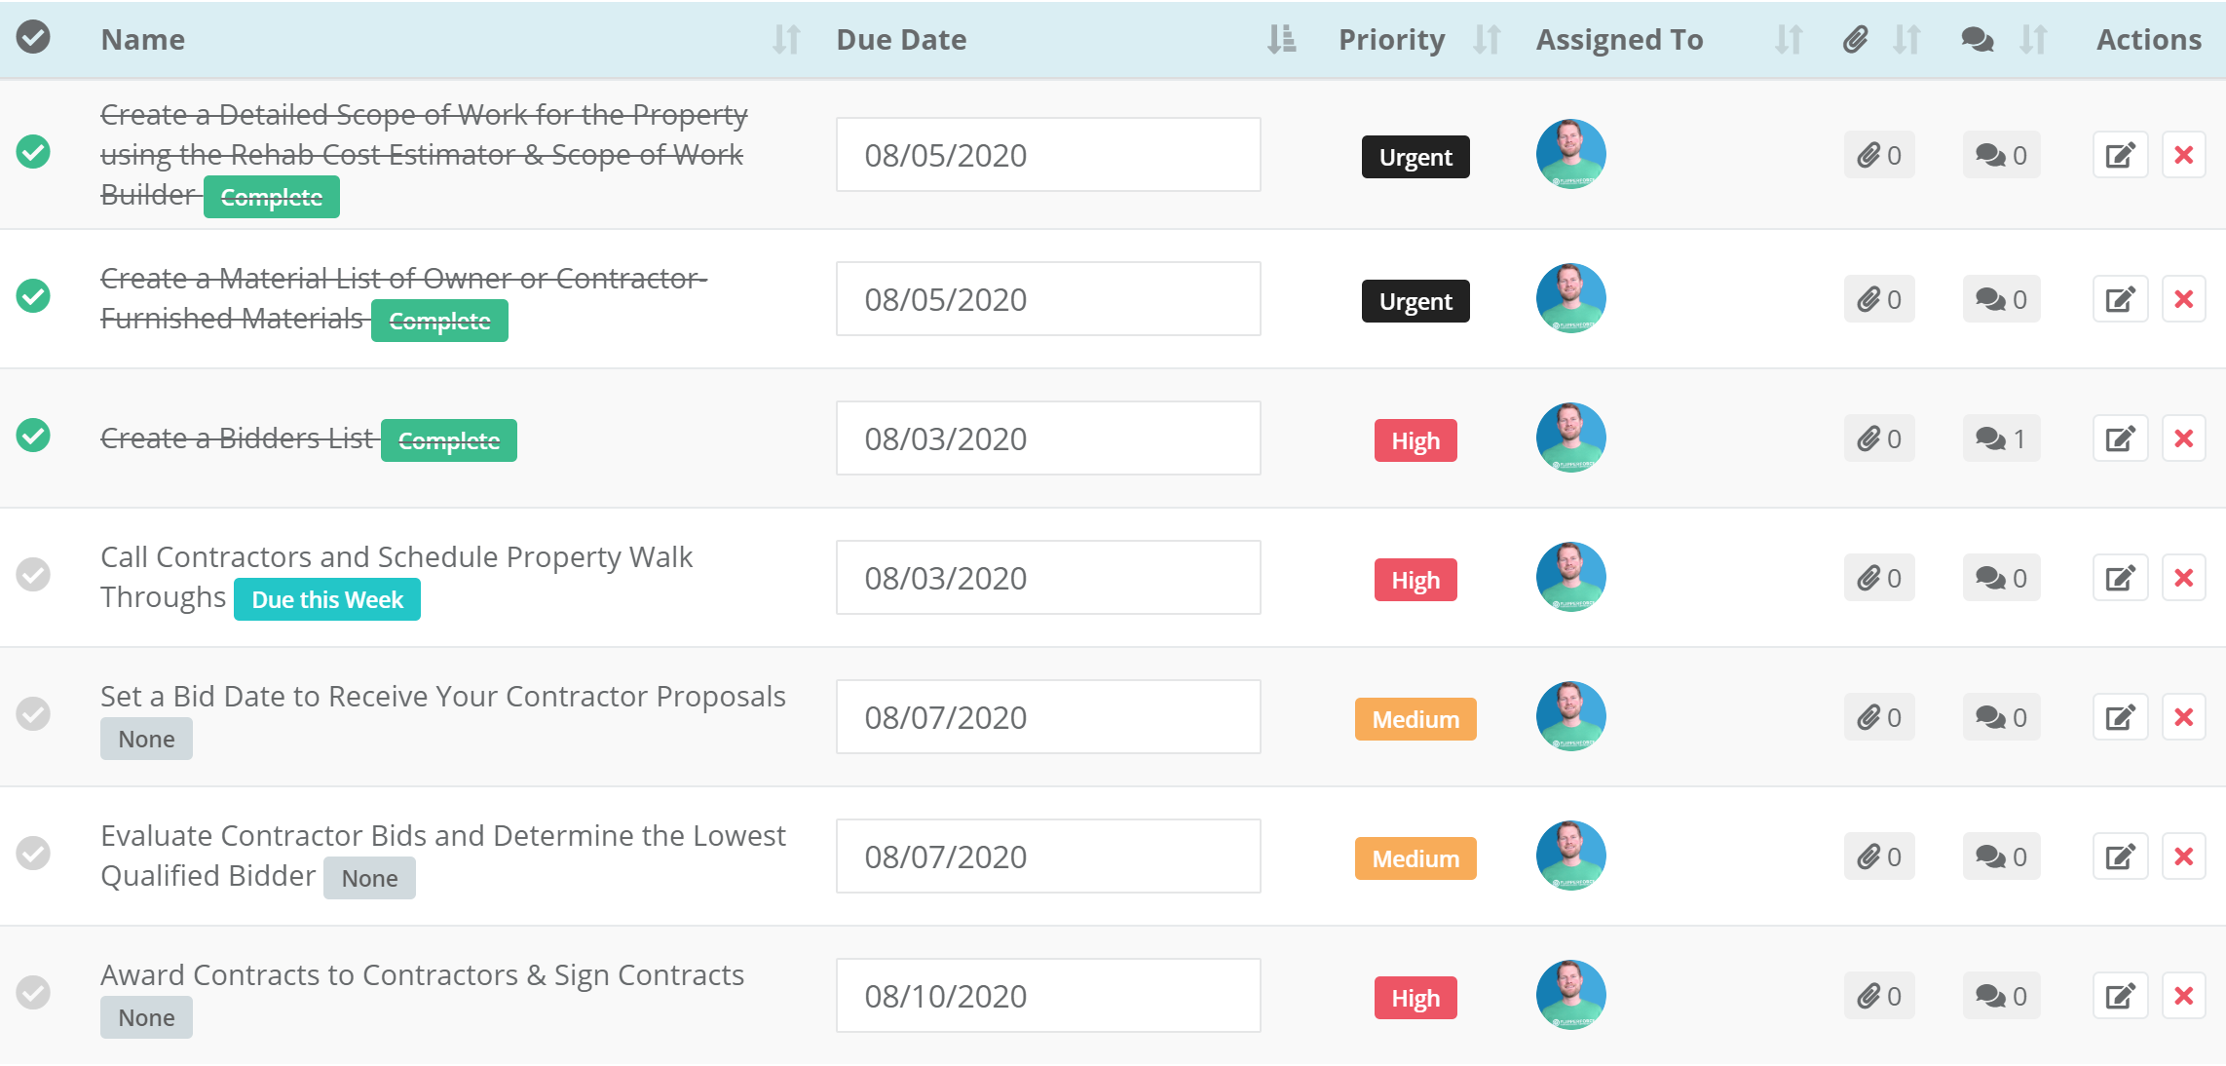The width and height of the screenshot is (2226, 1066).
Task: Click the Name column header
Action: point(142,39)
